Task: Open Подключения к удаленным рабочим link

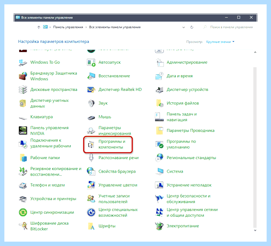Action: click(x=51, y=143)
